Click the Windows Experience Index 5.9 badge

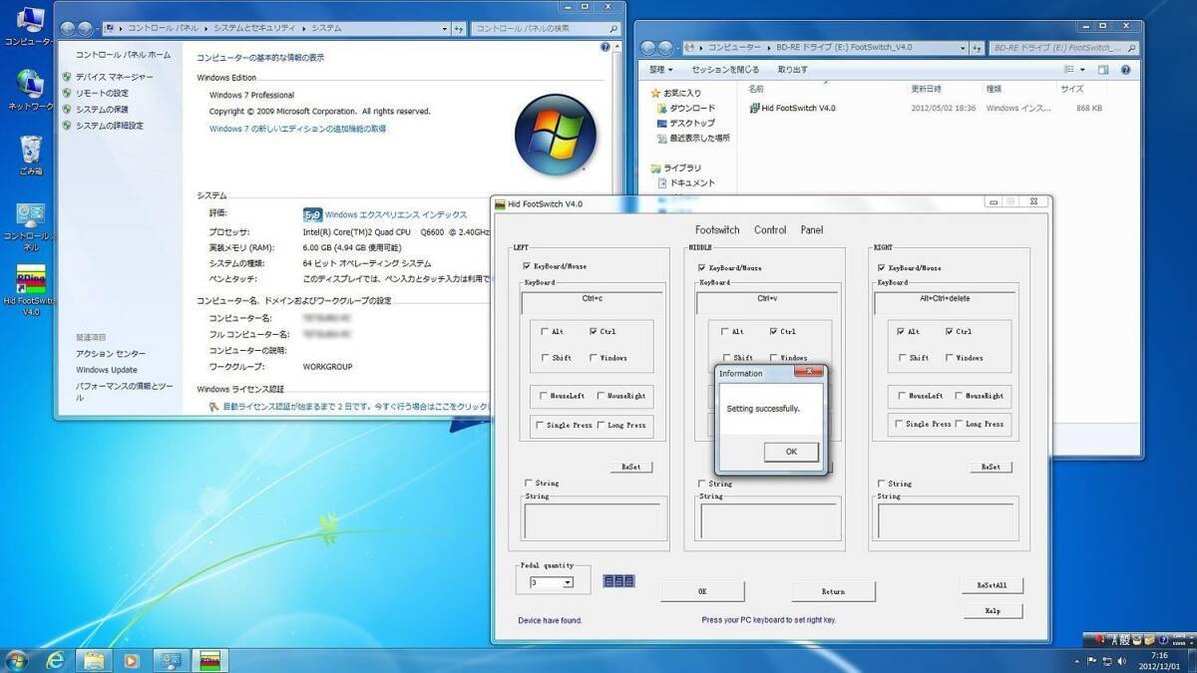[312, 214]
